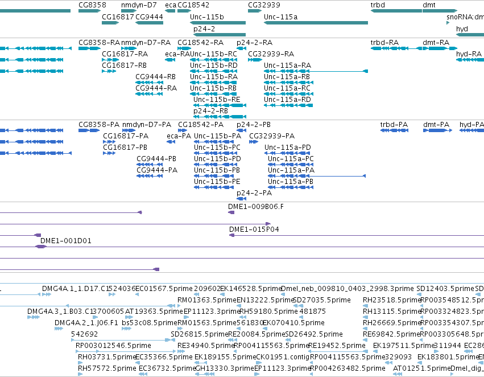Image resolution: width=484 pixels, height=377 pixels.
Task: Select the hyd-RA transcript label
Action: coord(469,54)
